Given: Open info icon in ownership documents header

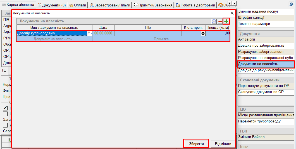Looking at the screenshot, I should point(214,21).
